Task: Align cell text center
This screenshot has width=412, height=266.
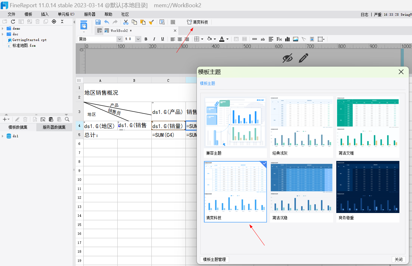Action: [x=180, y=39]
